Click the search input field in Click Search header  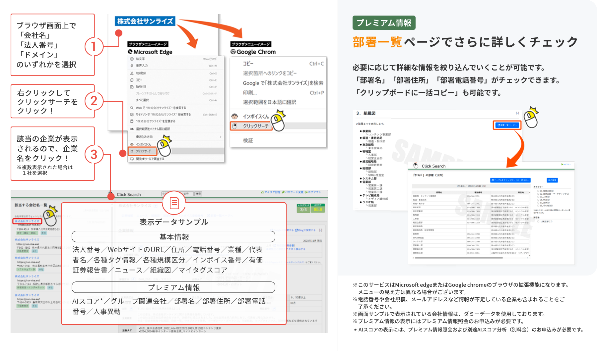[177, 194]
